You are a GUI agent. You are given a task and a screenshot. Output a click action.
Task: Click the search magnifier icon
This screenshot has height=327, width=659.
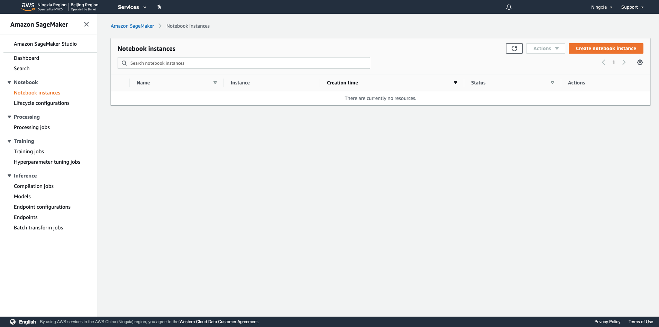(124, 63)
